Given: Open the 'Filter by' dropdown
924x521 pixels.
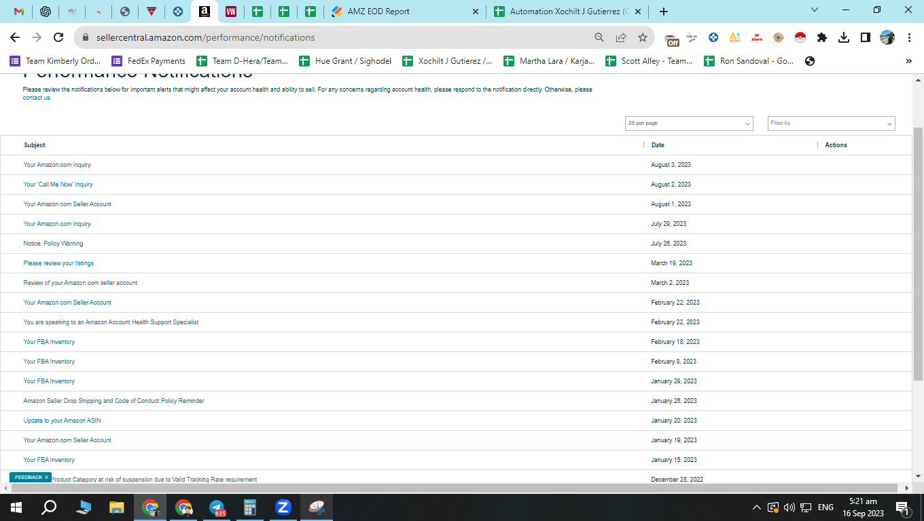Looking at the screenshot, I should coord(831,123).
